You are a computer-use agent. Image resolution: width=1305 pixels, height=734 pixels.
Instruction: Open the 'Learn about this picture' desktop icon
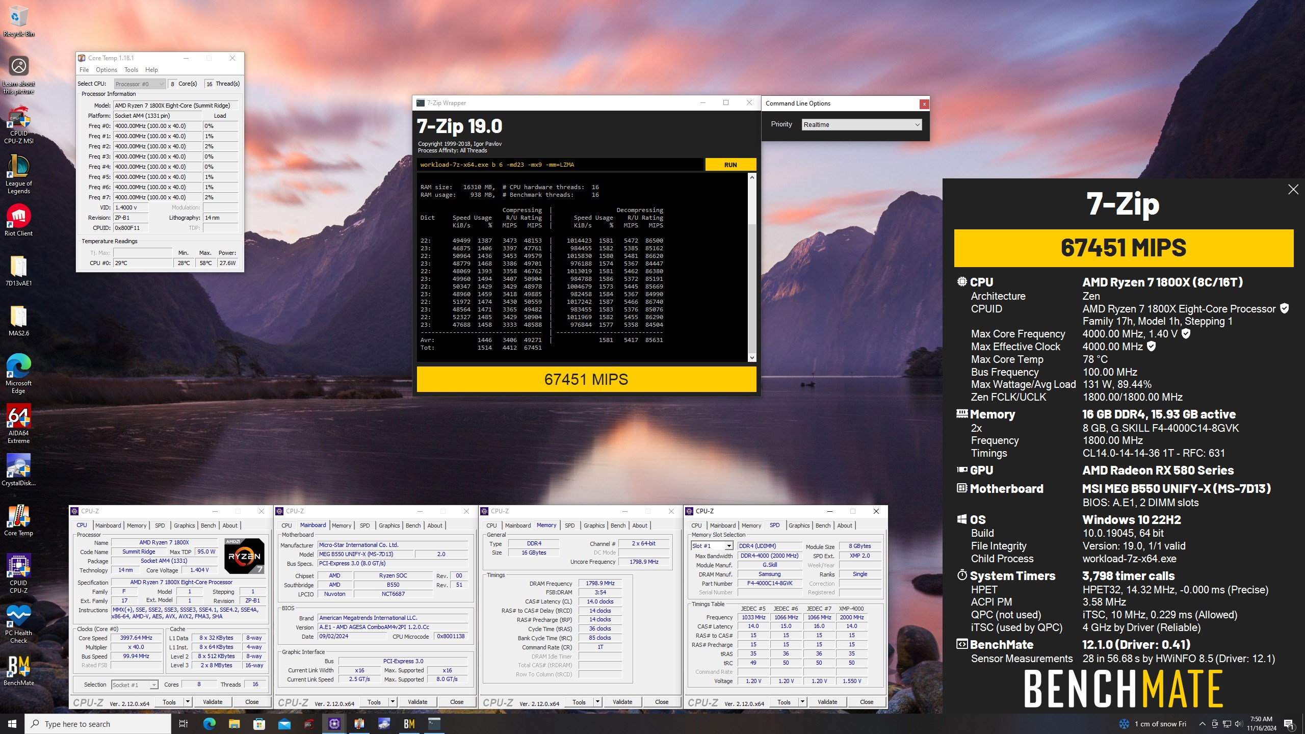click(x=19, y=74)
